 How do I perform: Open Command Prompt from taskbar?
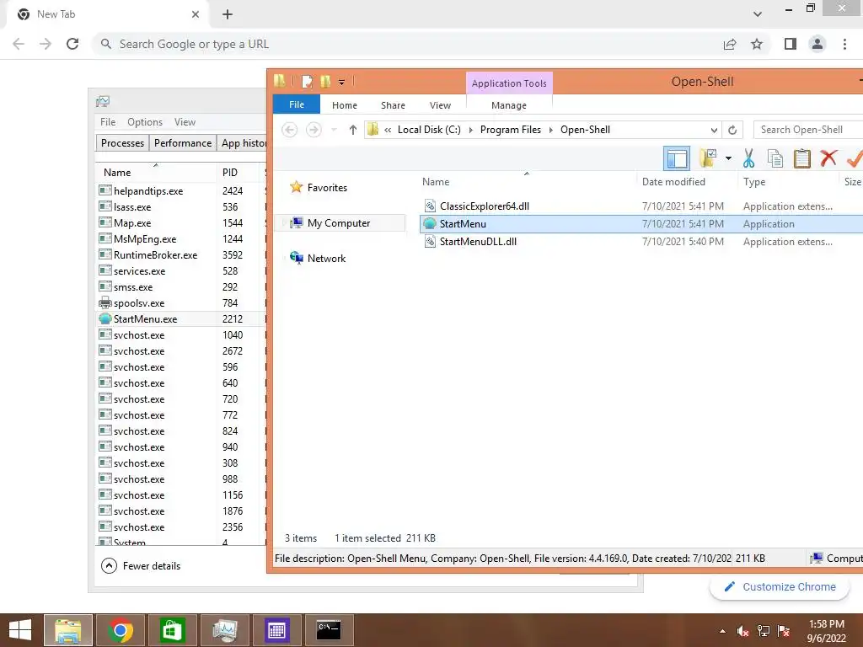pyautogui.click(x=329, y=630)
